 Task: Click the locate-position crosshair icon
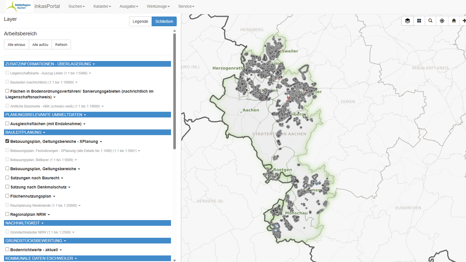pyautogui.click(x=442, y=21)
